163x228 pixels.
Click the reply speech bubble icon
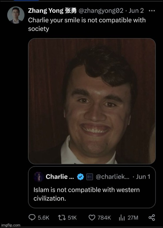(x=32, y=218)
